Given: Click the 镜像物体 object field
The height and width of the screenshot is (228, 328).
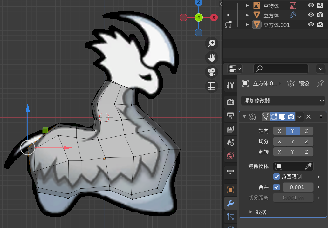Looking at the screenshot, I should pos(293,166).
